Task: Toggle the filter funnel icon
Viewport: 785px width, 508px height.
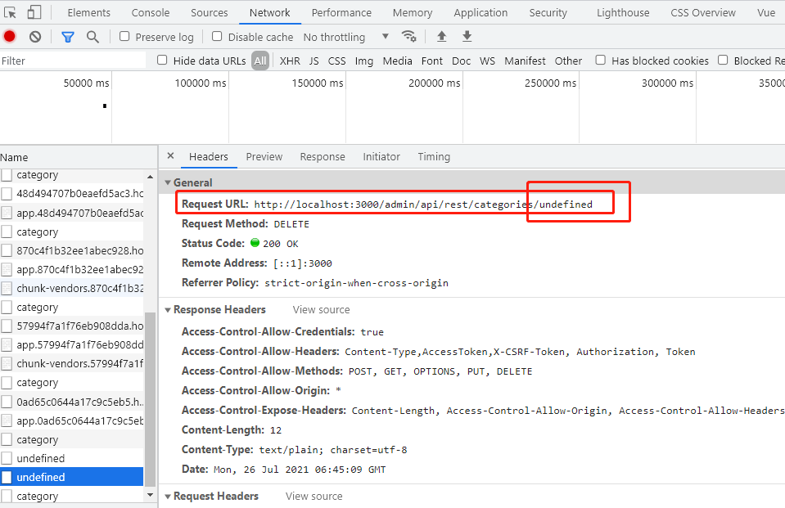Action: [68, 37]
